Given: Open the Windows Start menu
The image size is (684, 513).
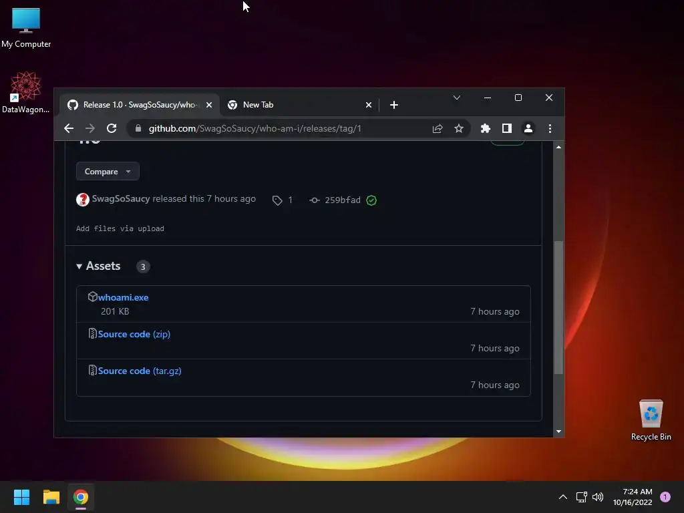Looking at the screenshot, I should (21, 497).
